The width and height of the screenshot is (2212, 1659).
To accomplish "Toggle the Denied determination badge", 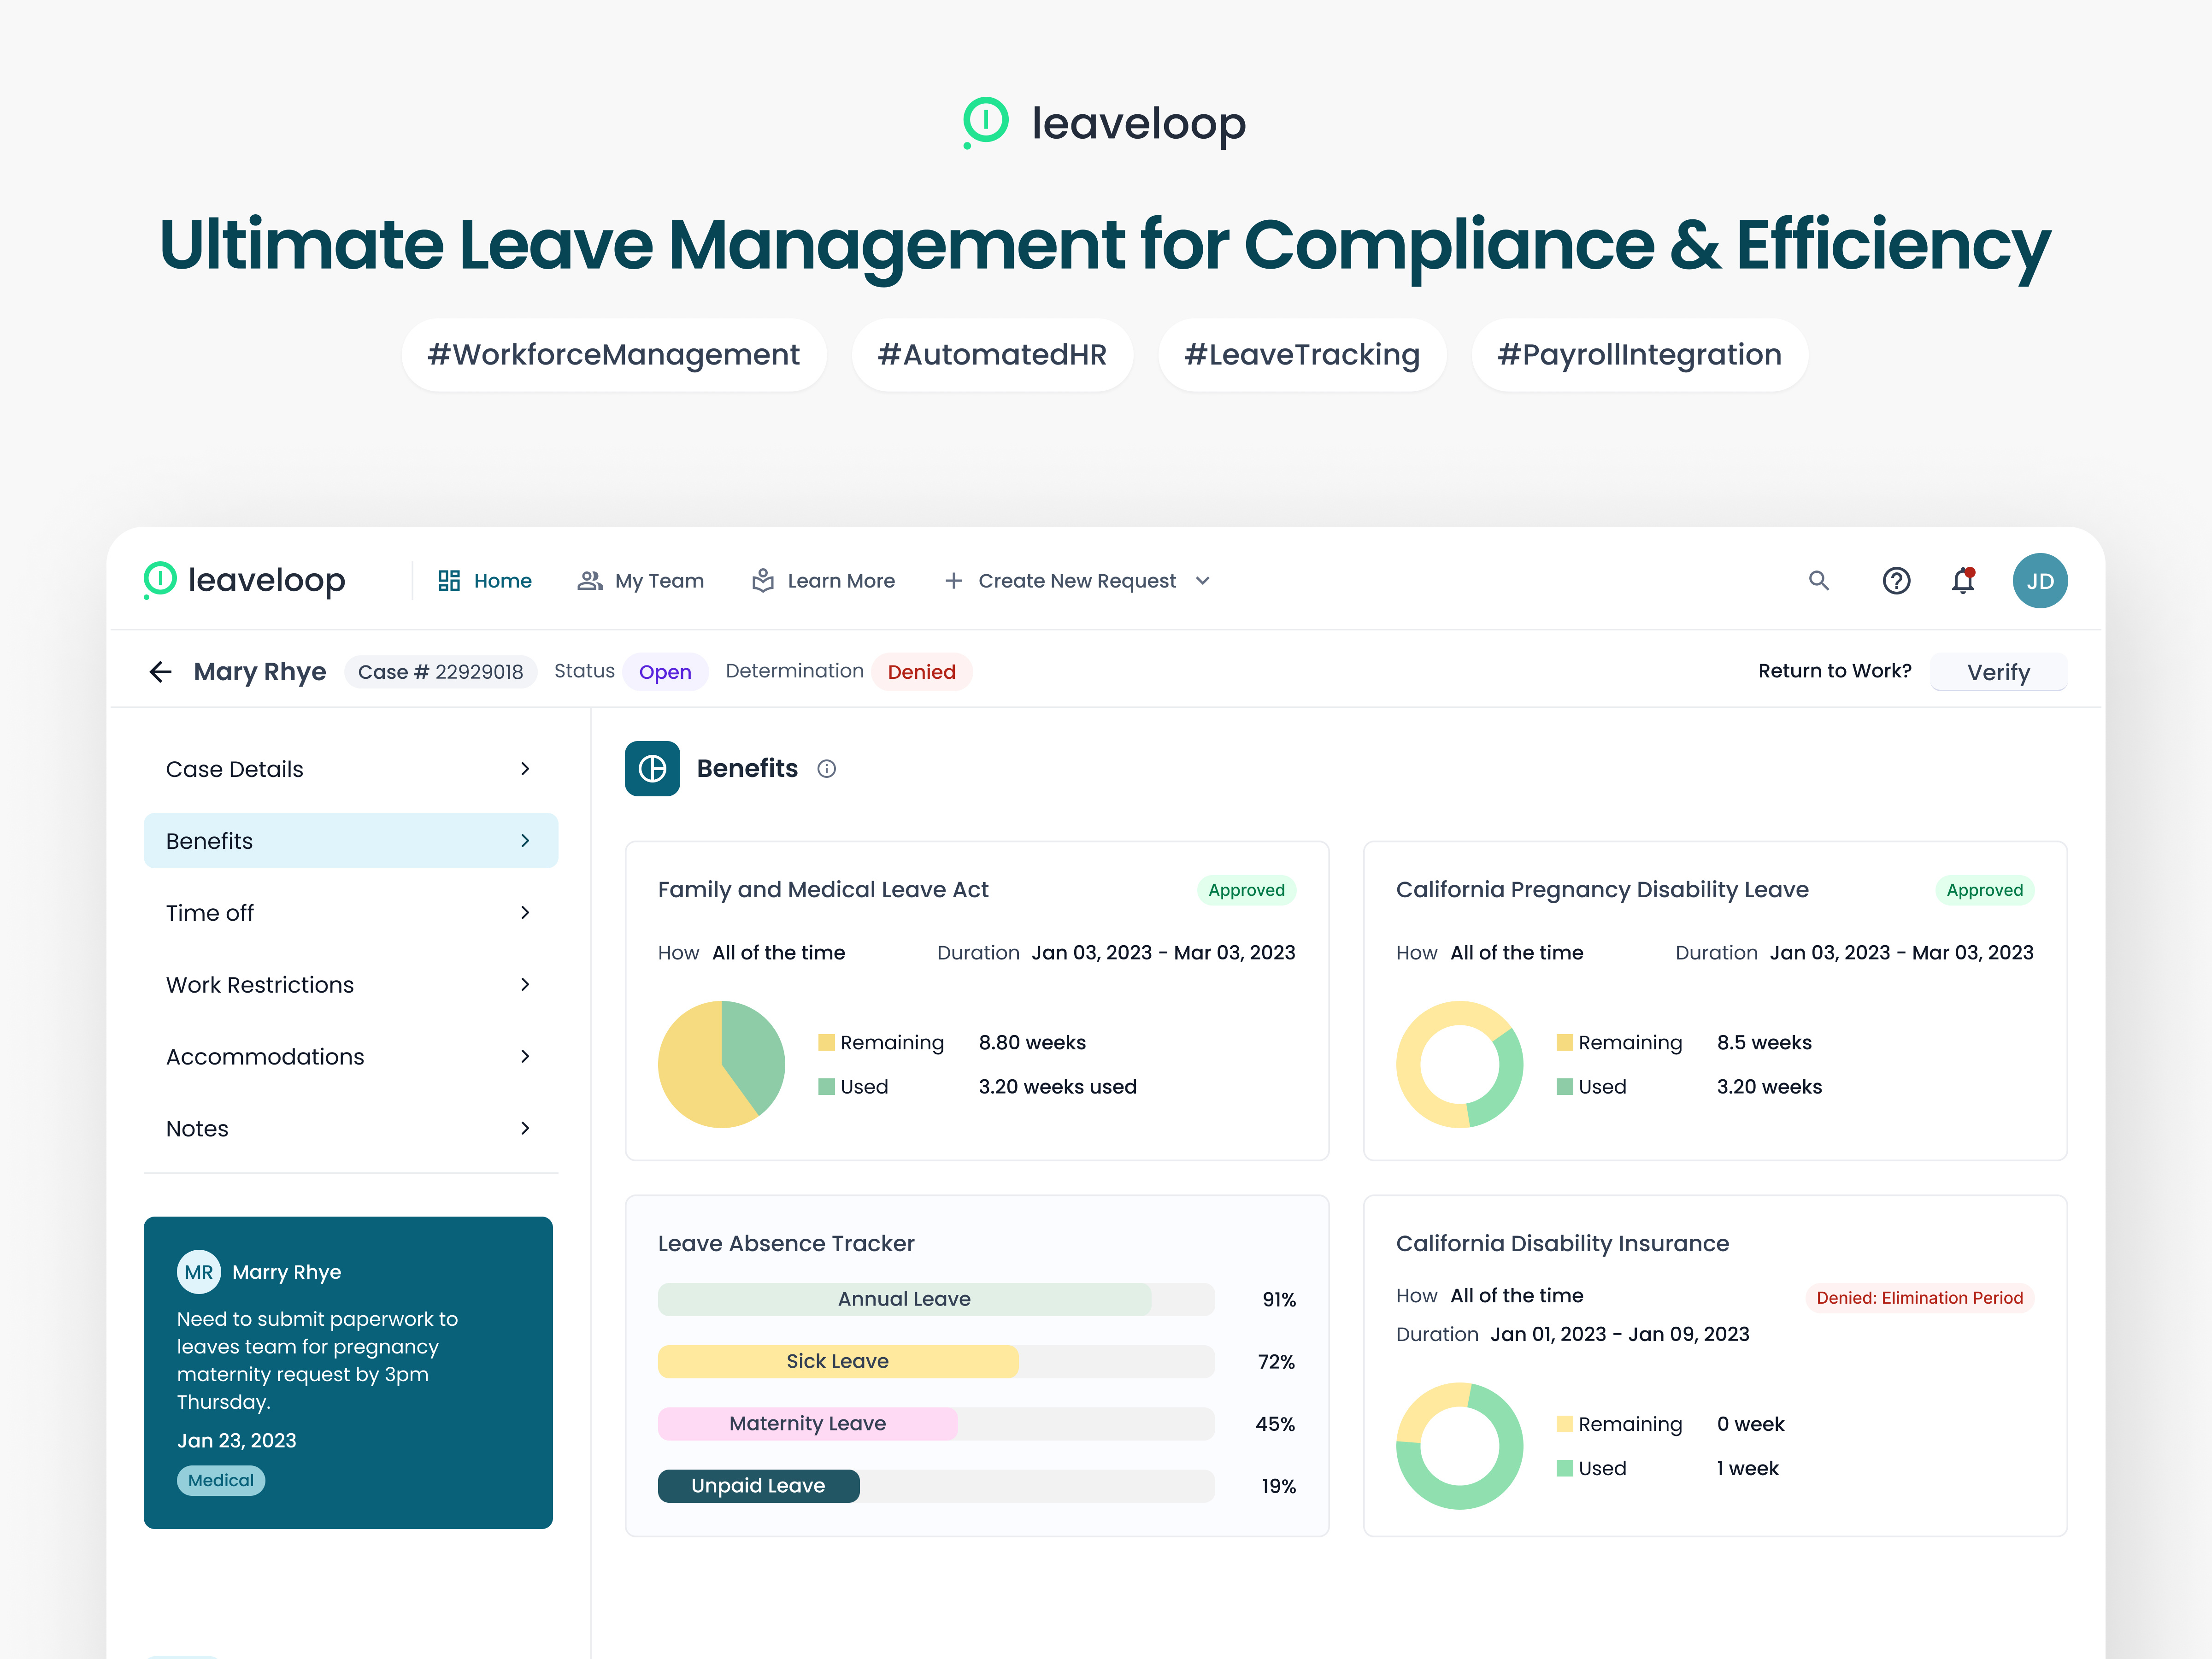I will [x=921, y=671].
